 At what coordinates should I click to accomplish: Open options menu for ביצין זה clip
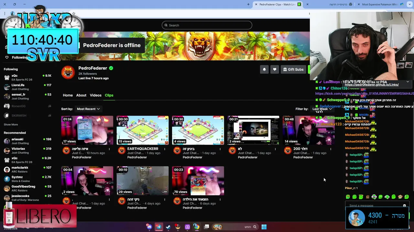point(220,149)
